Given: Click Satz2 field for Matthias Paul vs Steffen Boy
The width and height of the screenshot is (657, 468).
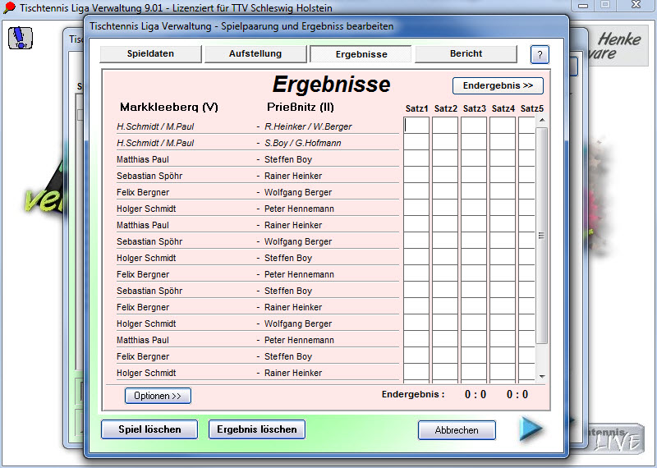Looking at the screenshot, I should point(444,158).
